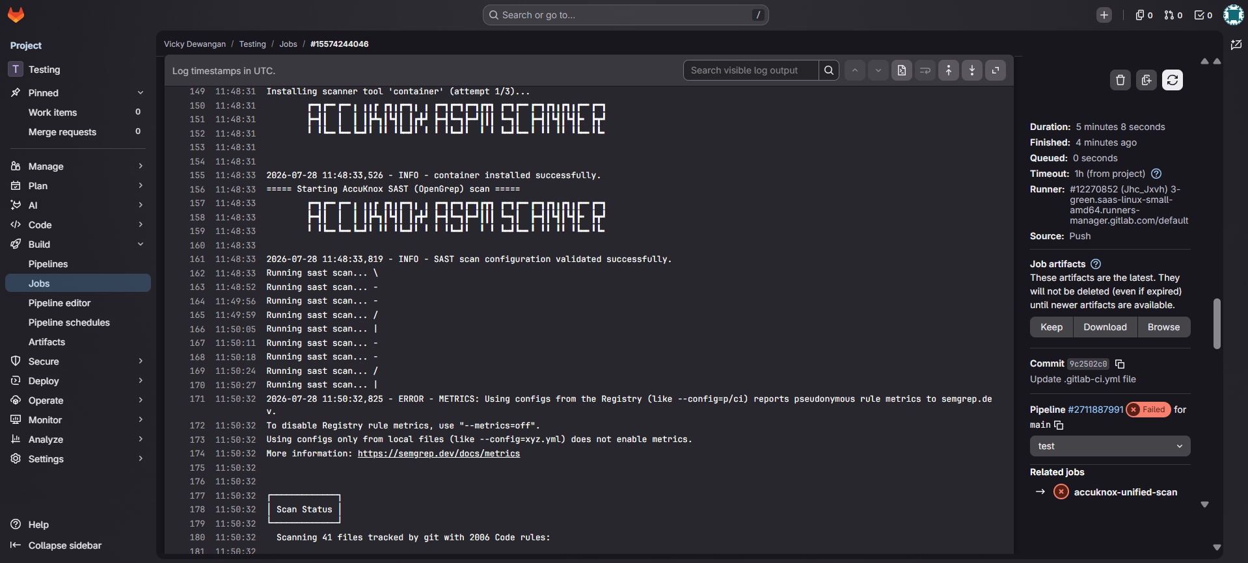Open the semgrep.dev/docs/metrics link
The height and width of the screenshot is (563, 1248).
point(439,454)
